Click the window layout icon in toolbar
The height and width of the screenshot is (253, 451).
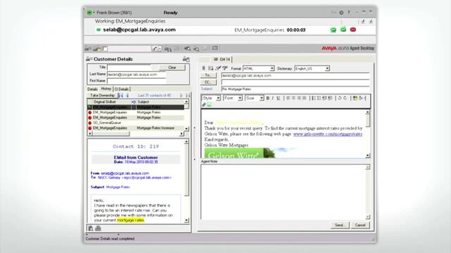pyautogui.click(x=215, y=48)
